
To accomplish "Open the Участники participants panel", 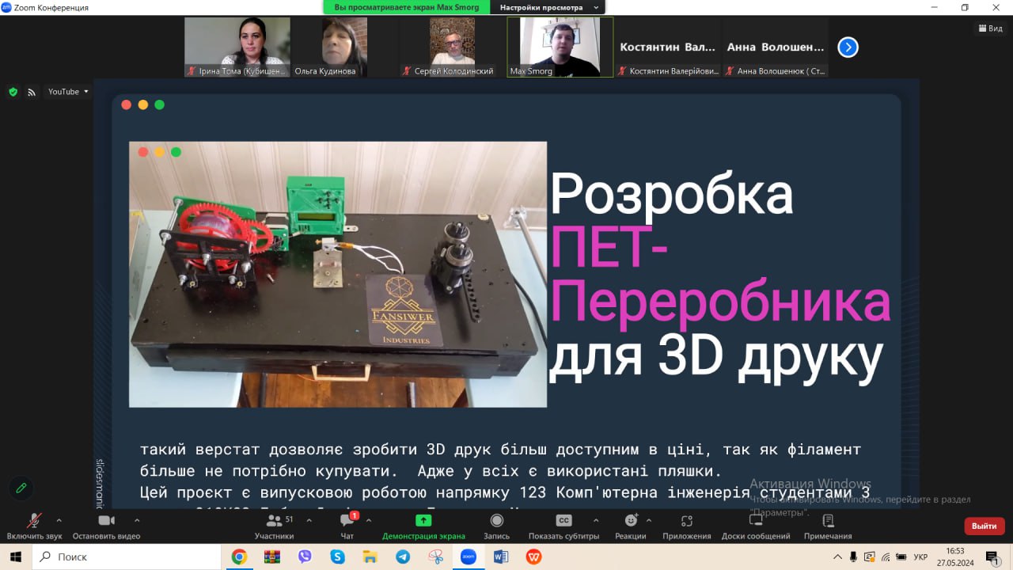I will 274,521.
